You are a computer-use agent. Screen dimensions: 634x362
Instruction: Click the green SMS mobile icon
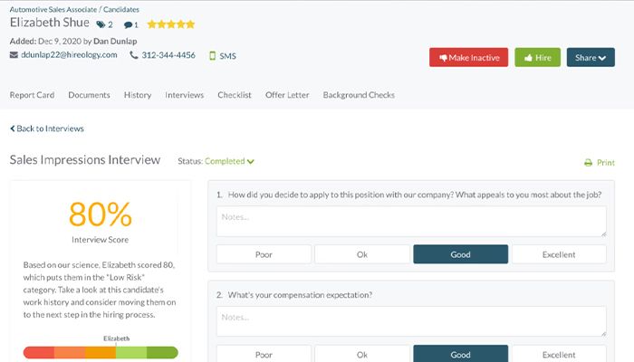click(x=212, y=56)
